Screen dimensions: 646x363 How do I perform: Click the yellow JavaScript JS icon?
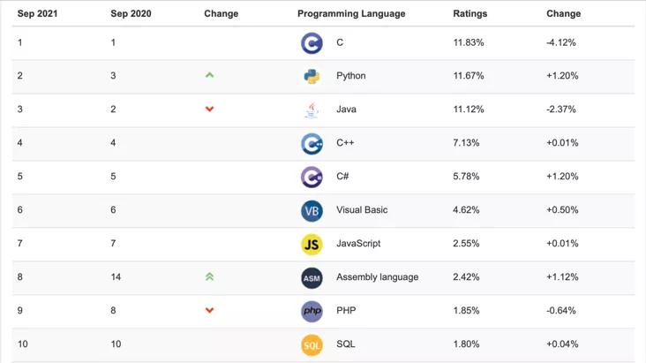pyautogui.click(x=312, y=244)
